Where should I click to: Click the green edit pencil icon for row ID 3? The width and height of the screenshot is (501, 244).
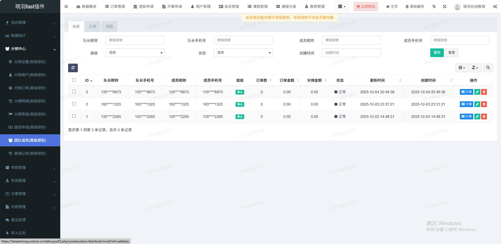477,92
